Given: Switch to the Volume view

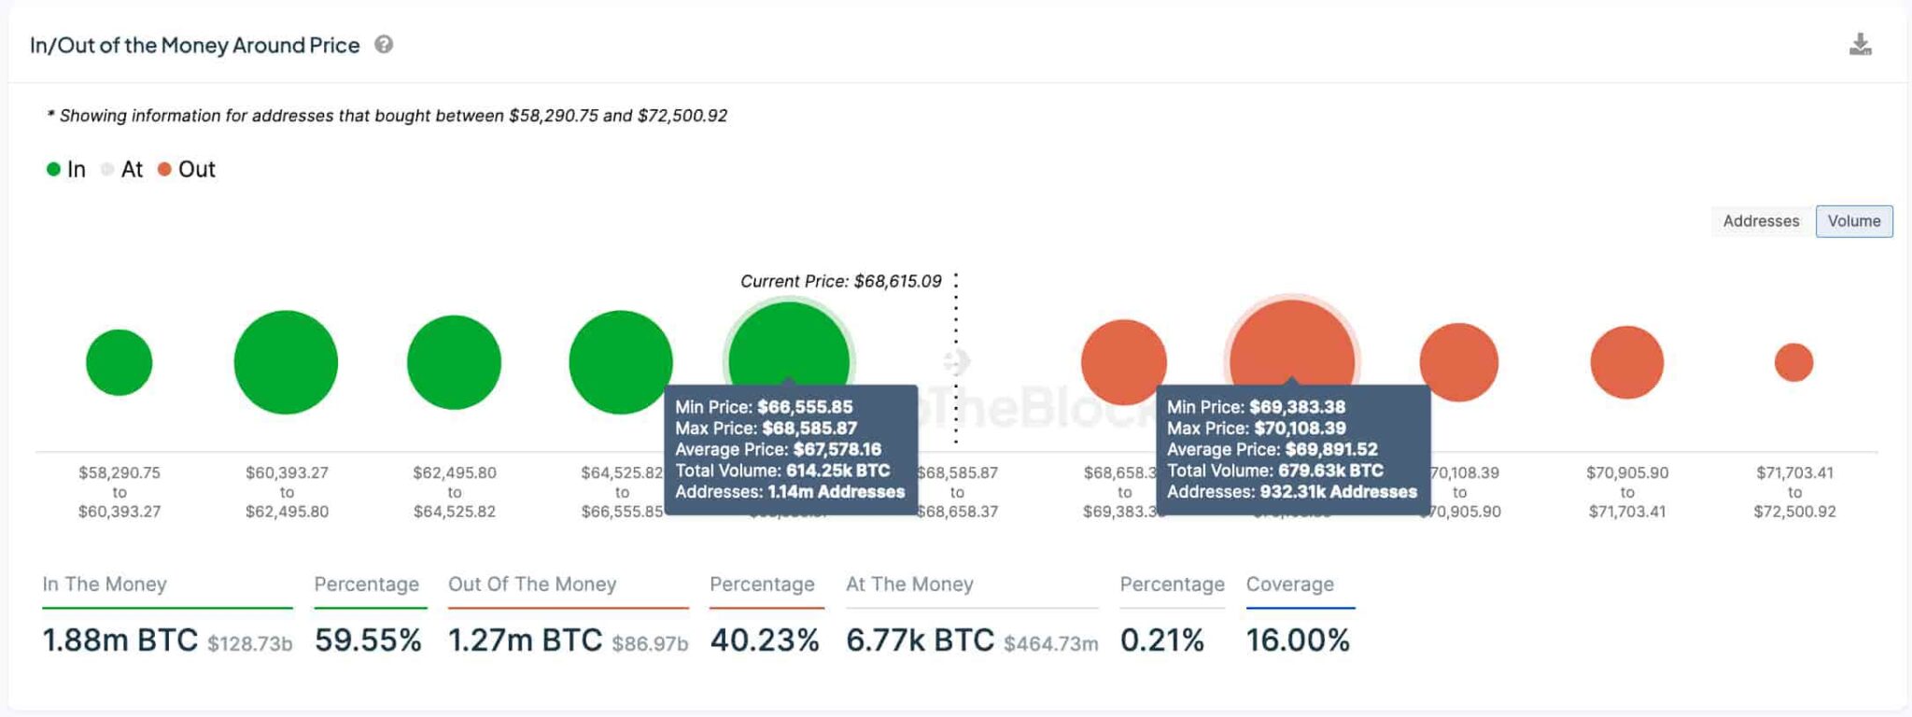Looking at the screenshot, I should click(1854, 221).
